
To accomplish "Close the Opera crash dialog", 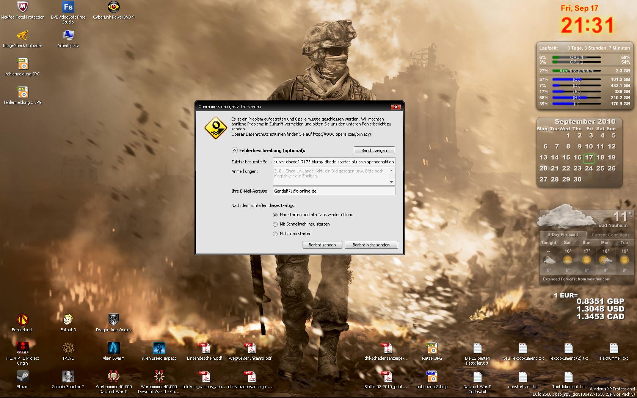I will [395, 107].
